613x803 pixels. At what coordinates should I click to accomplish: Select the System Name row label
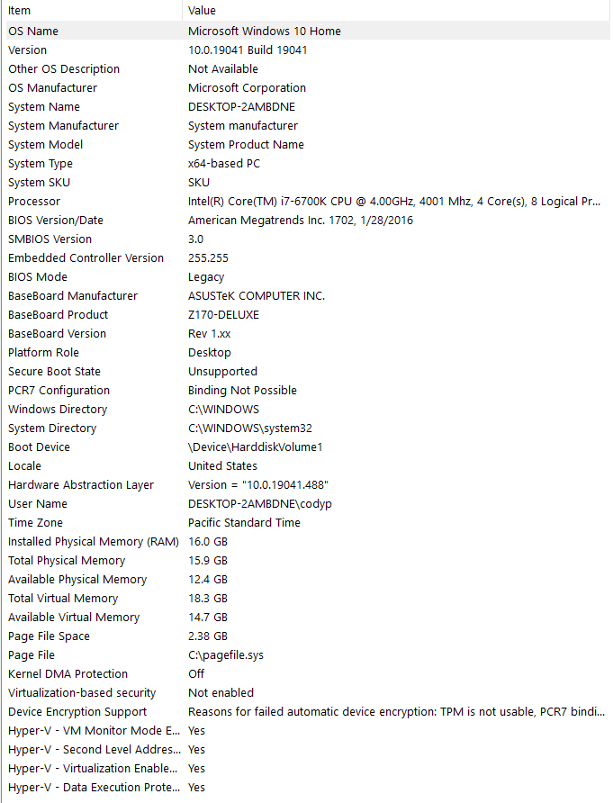44,107
